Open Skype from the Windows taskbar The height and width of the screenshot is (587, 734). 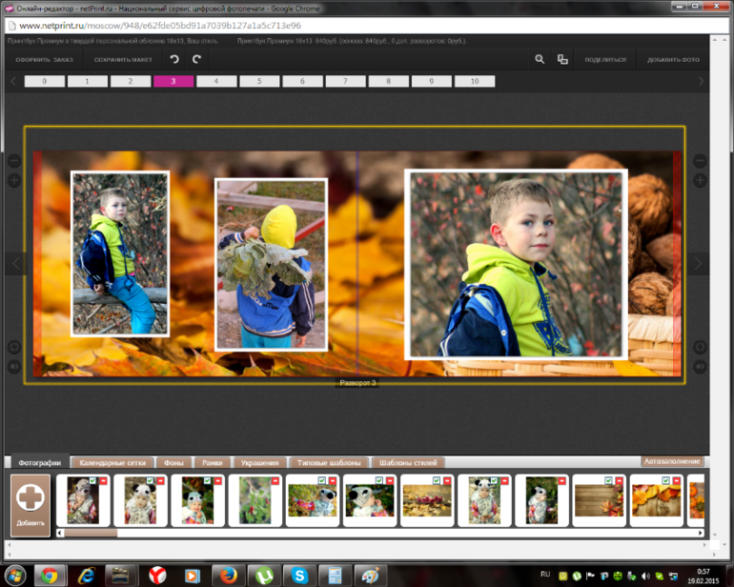click(297, 575)
